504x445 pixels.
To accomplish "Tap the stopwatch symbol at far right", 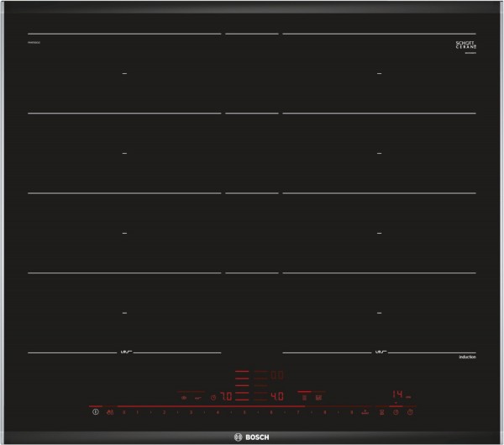I will (x=410, y=412).
